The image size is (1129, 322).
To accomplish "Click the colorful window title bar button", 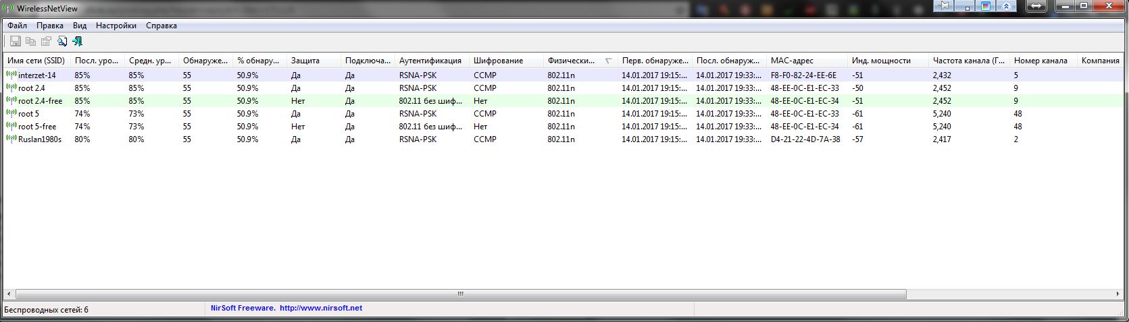I will (x=986, y=5).
